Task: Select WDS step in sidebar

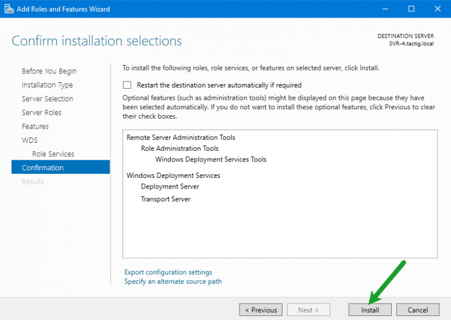Action: click(29, 140)
